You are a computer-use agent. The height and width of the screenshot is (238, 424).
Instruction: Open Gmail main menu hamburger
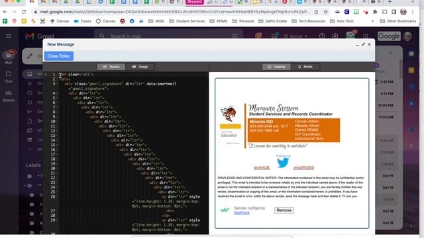pos(9,36)
